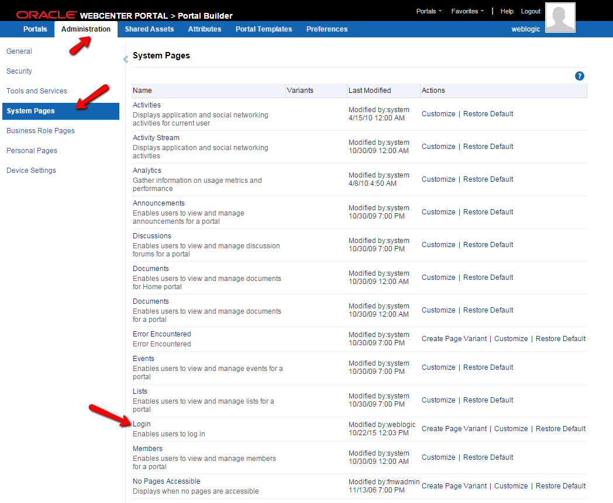This screenshot has width=613, height=503.
Task: Open the Preferences section
Action: pyautogui.click(x=326, y=29)
